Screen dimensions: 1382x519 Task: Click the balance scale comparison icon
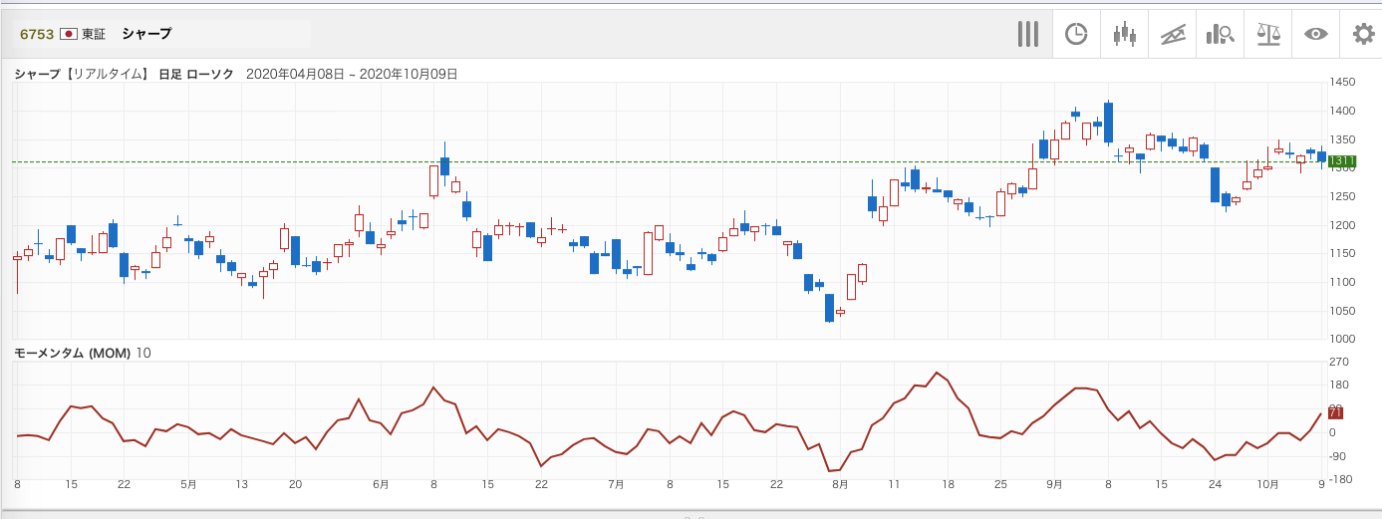click(1268, 34)
